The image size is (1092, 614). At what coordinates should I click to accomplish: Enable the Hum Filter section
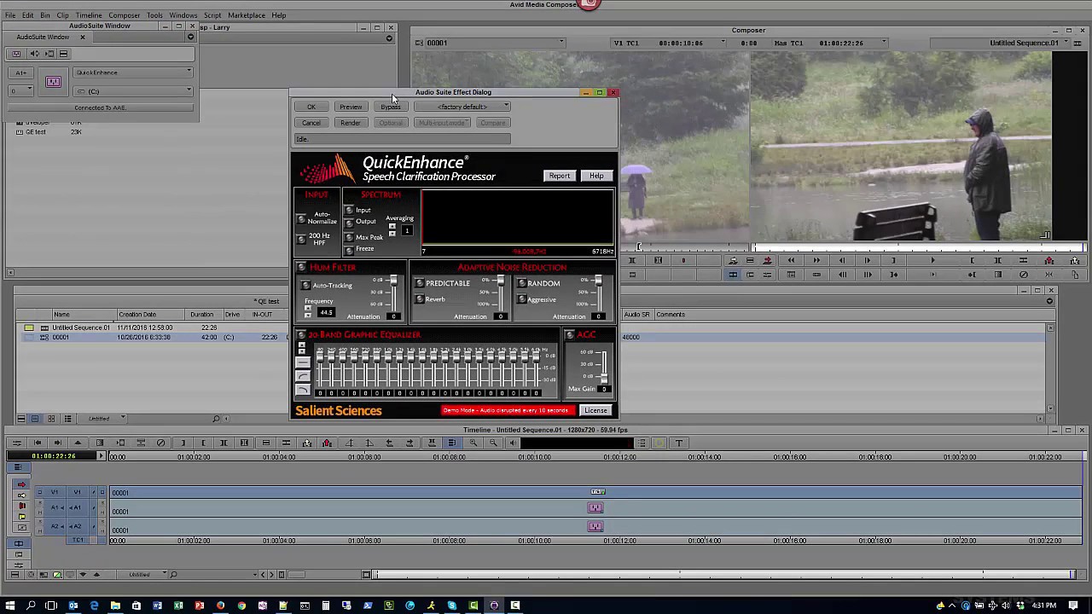303,268
